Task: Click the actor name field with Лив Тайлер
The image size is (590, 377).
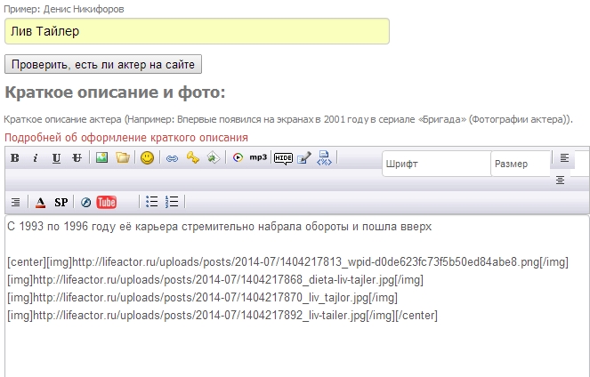Action: pos(197,31)
